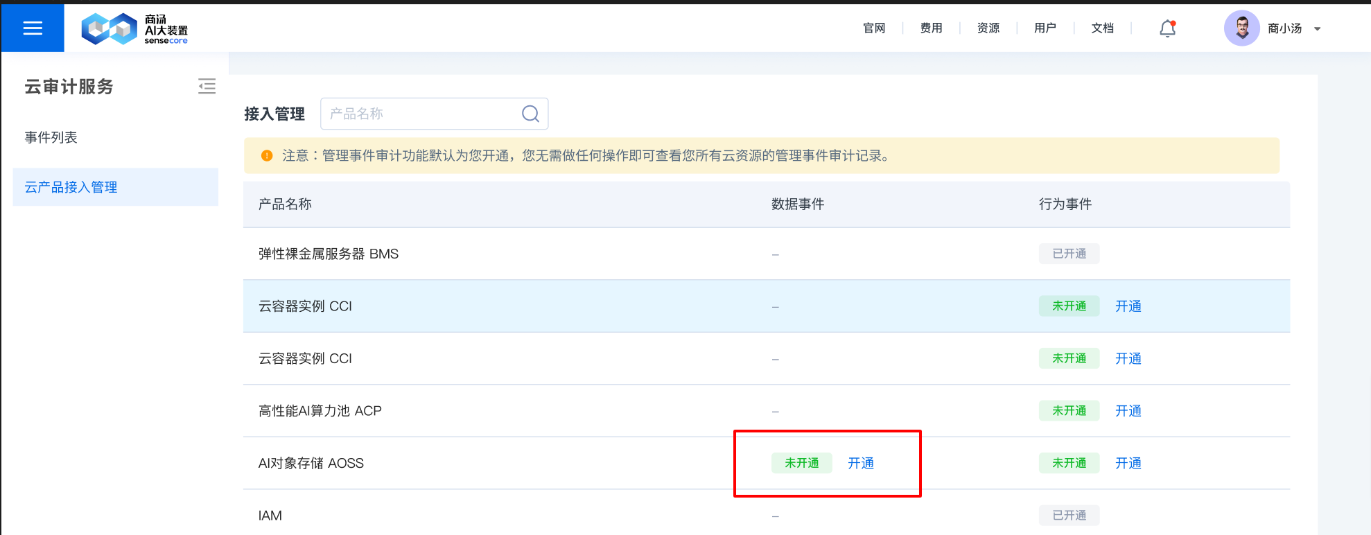This screenshot has width=1371, height=535.
Task: Click the 产品名称 column header
Action: [285, 204]
